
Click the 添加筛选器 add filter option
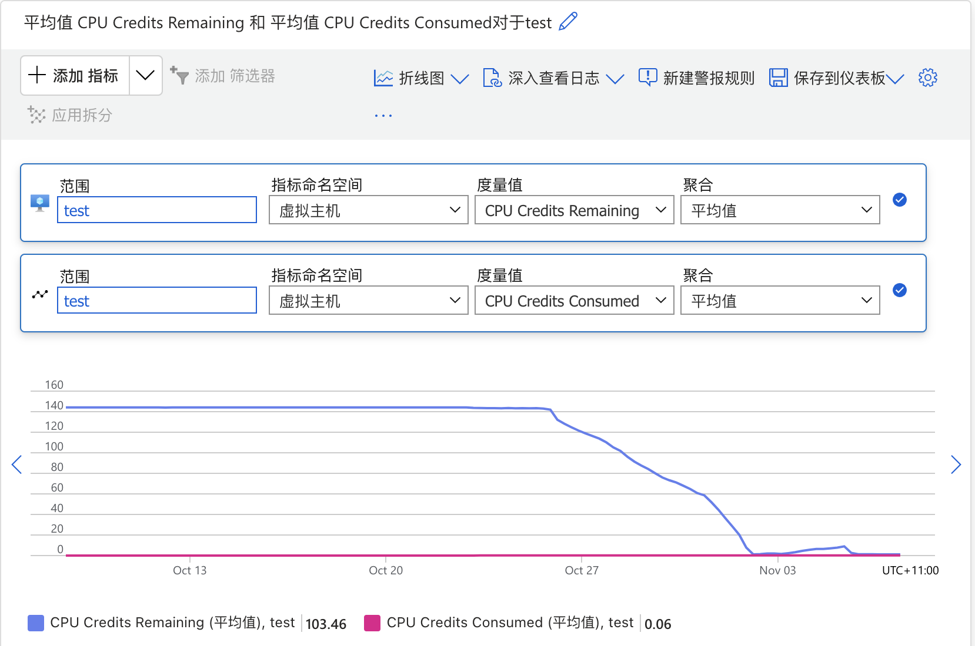click(223, 75)
